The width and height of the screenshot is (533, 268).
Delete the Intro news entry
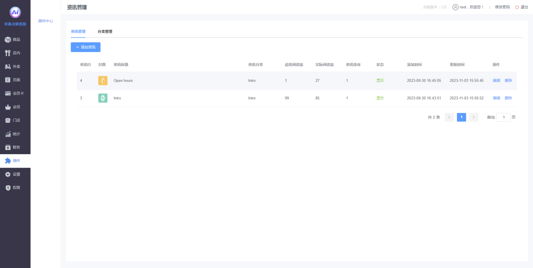tap(508, 98)
